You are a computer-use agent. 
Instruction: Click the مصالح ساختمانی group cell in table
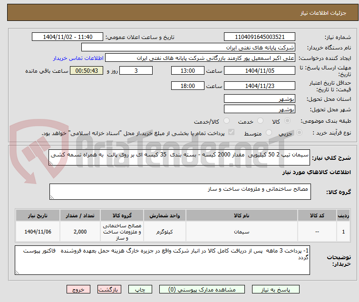tap(122, 232)
